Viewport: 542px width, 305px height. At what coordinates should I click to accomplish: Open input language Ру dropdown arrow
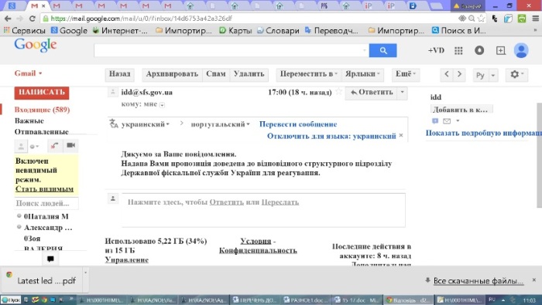493,75
